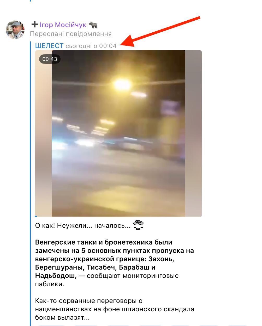Click the 00:43 video duration badge

point(50,59)
